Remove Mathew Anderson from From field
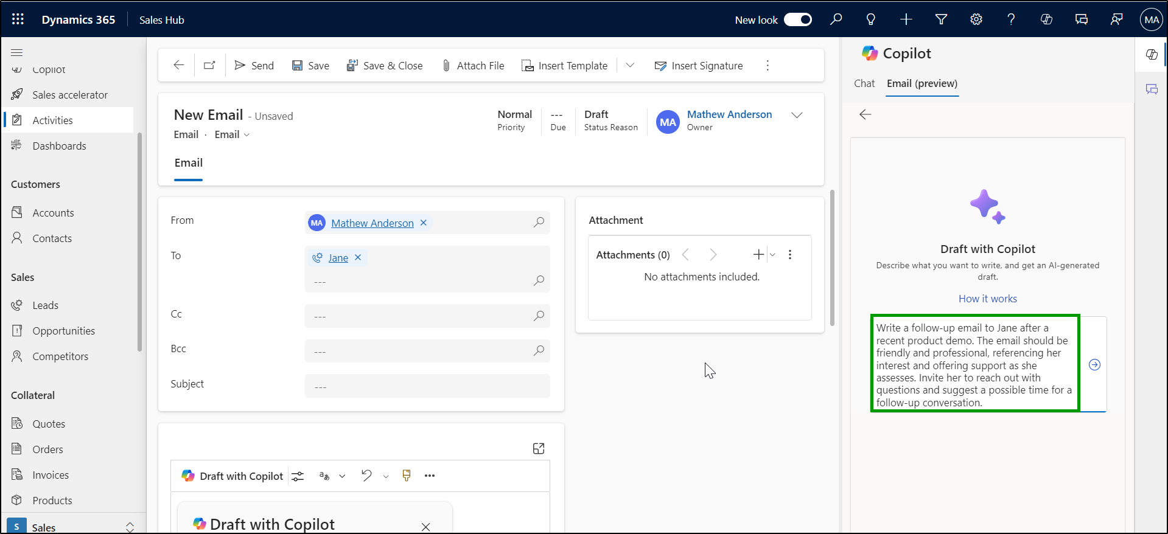 (424, 223)
